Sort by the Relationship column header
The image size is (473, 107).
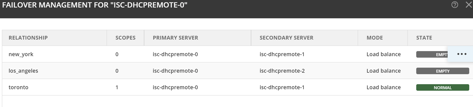click(x=28, y=38)
